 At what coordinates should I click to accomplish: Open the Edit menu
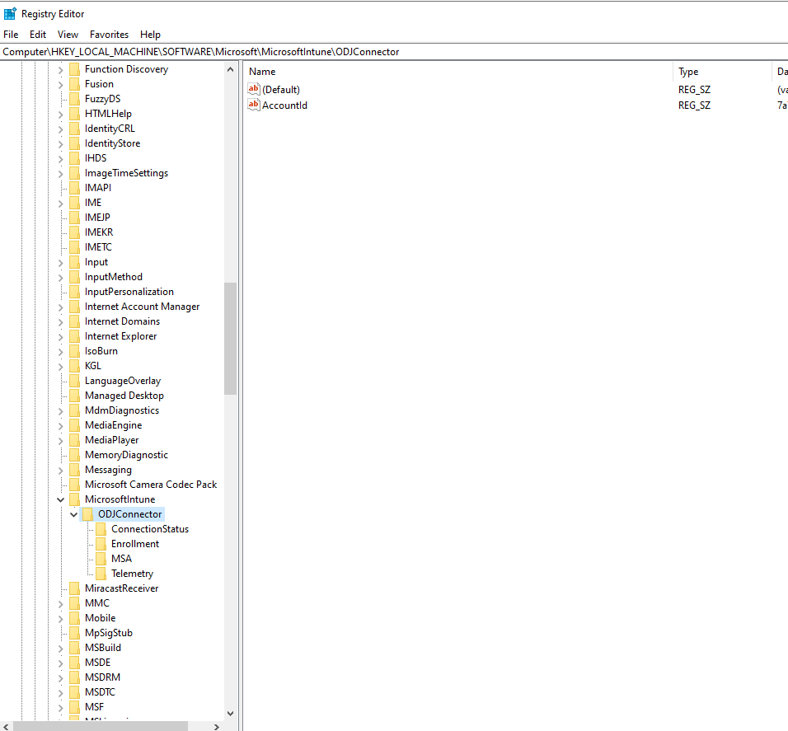coord(38,34)
